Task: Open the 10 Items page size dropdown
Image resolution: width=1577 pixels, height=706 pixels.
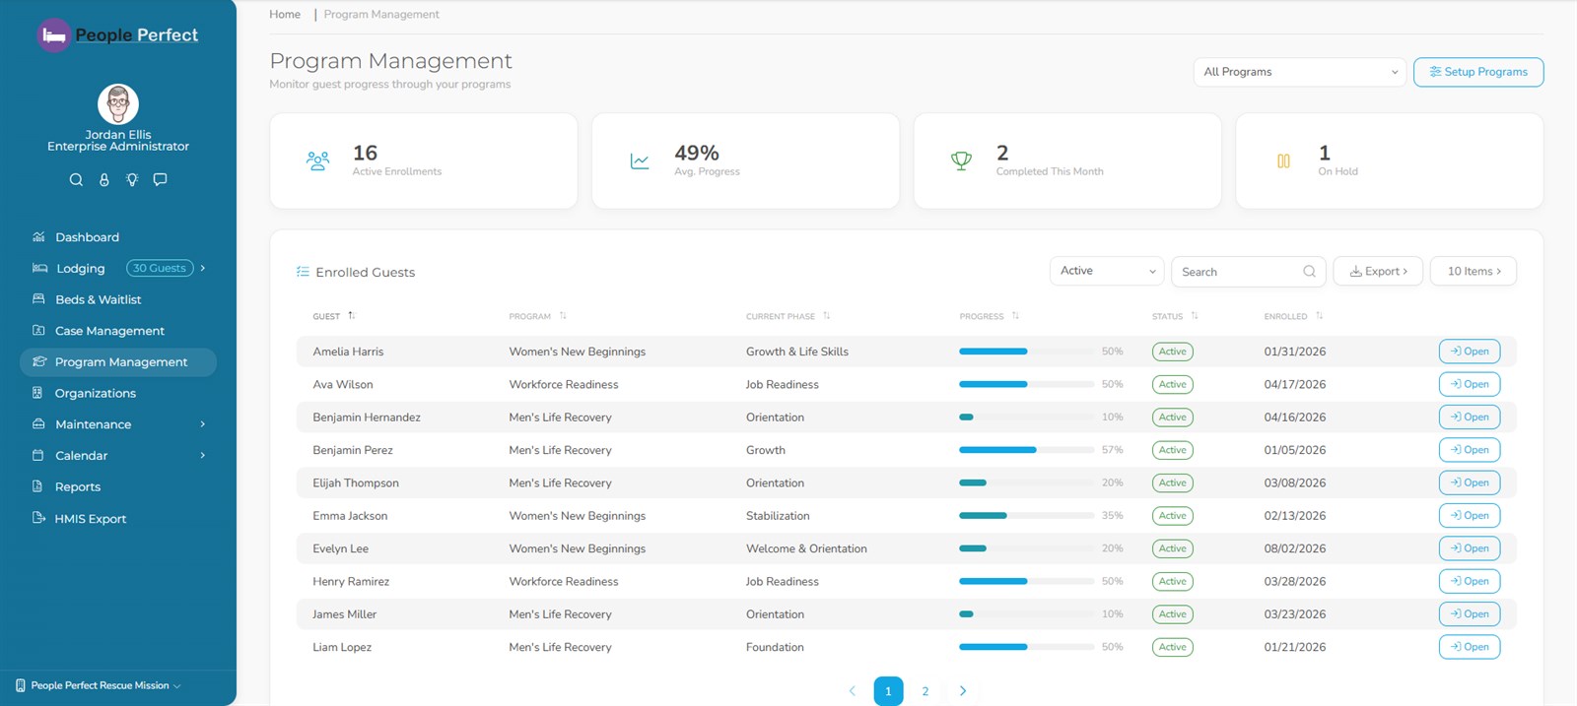Action: coord(1474,272)
